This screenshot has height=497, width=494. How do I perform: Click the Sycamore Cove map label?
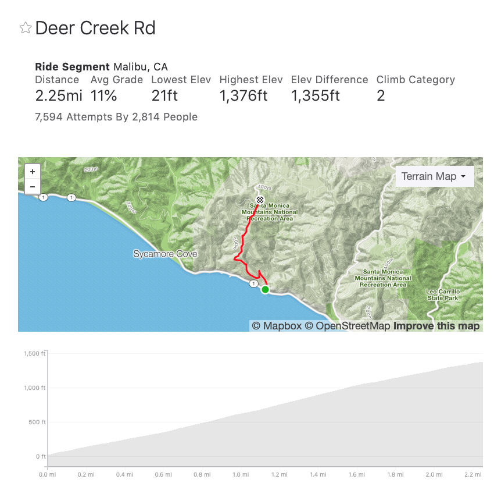165,254
